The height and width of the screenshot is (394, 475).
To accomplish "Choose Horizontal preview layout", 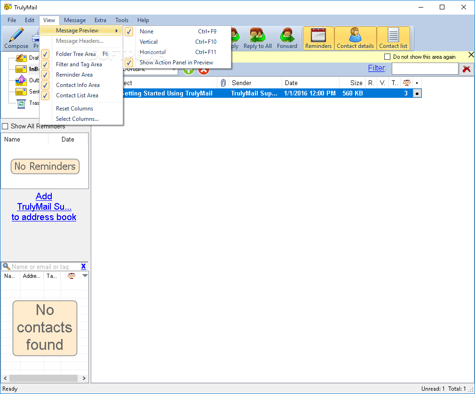I will click(x=177, y=52).
